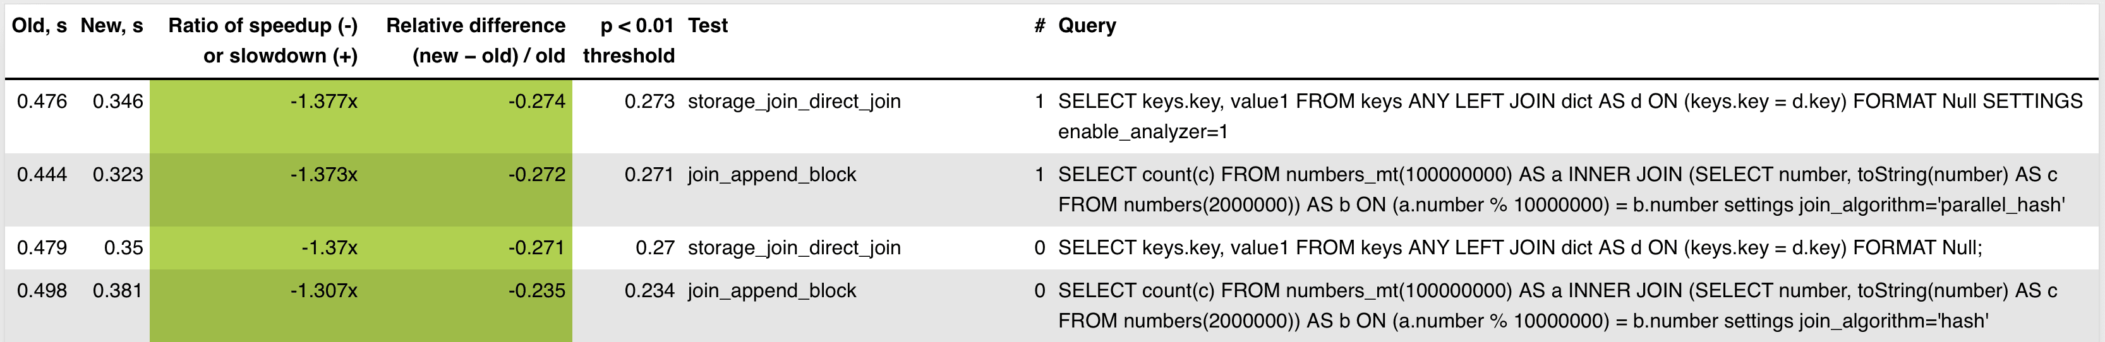Click the "Old, s" column header
This screenshot has height=342, width=2105.
[x=39, y=26]
